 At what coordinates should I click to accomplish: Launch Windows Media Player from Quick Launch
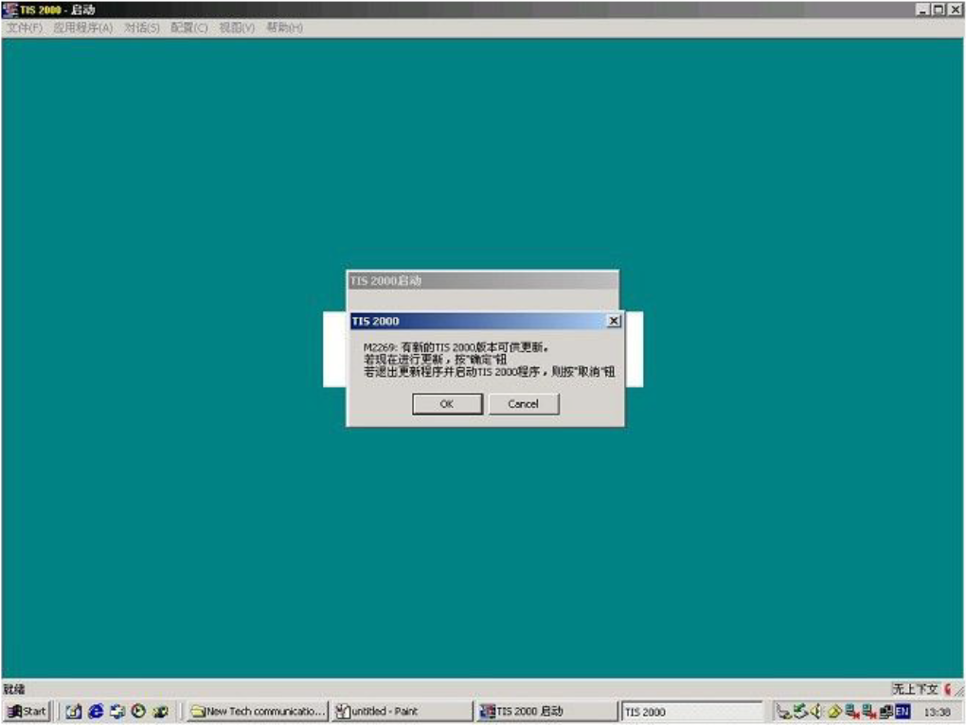click(x=138, y=712)
